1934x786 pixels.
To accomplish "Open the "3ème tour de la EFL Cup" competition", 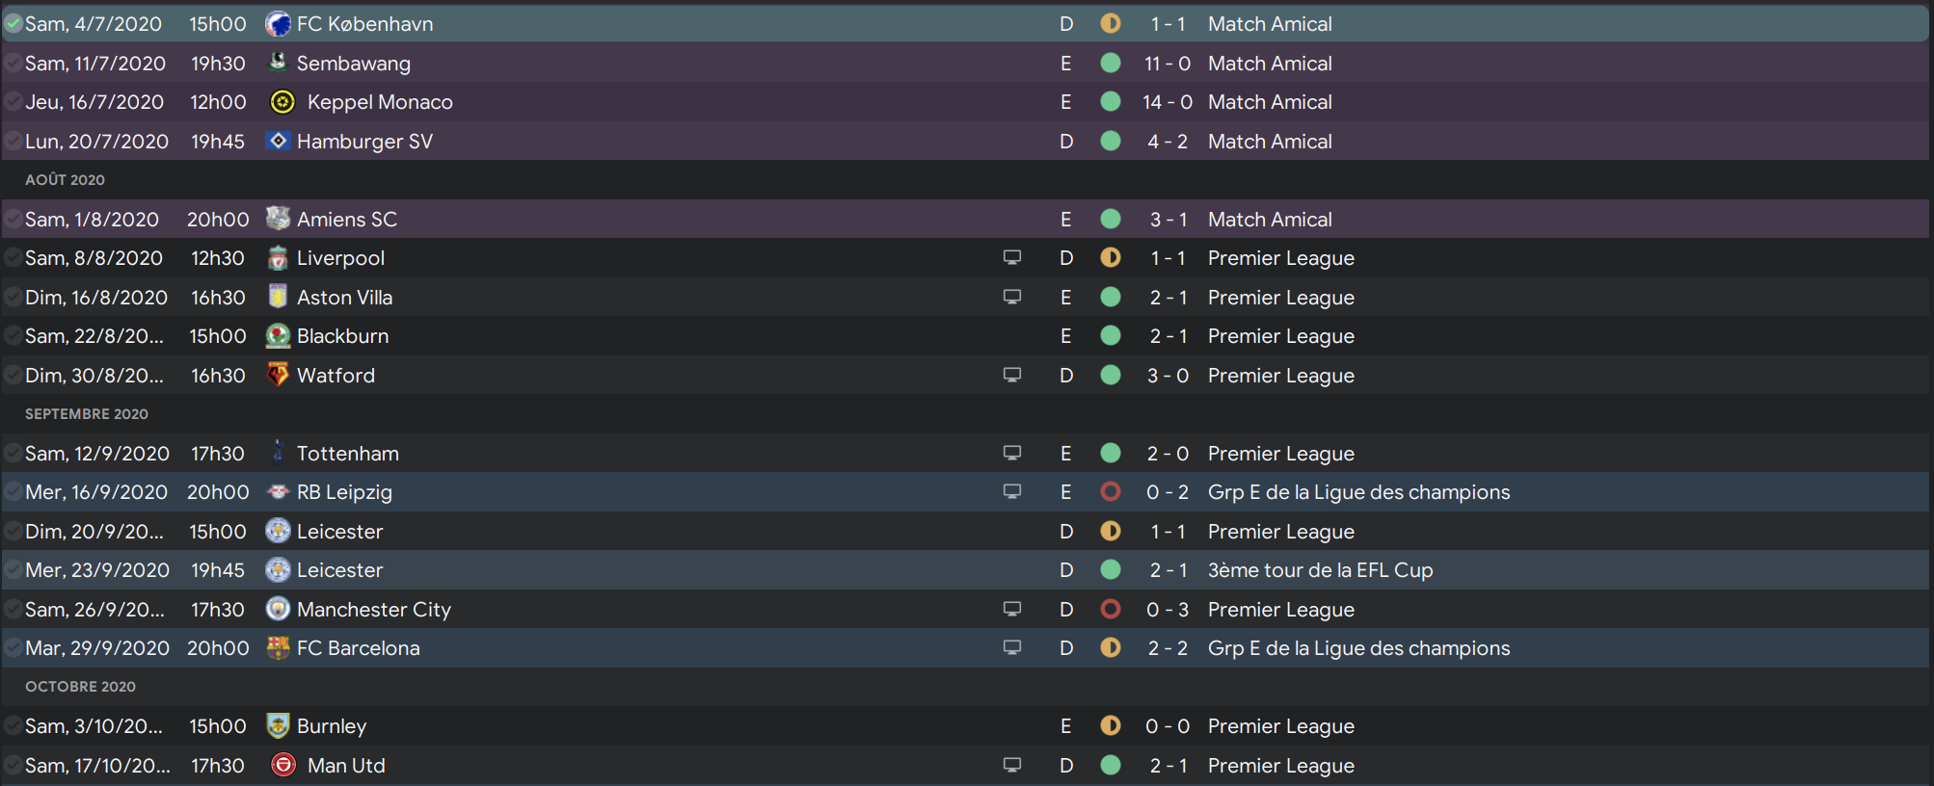I will point(1320,570).
